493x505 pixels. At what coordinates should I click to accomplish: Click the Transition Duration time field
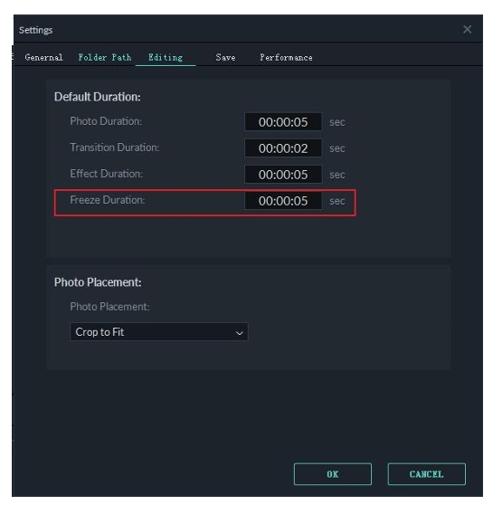[x=283, y=148]
